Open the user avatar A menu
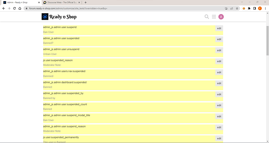The width and height of the screenshot is (269, 143). pos(221,17)
